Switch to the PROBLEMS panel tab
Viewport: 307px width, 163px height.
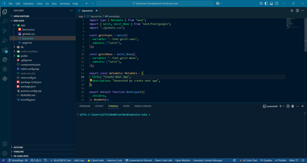click(x=85, y=106)
